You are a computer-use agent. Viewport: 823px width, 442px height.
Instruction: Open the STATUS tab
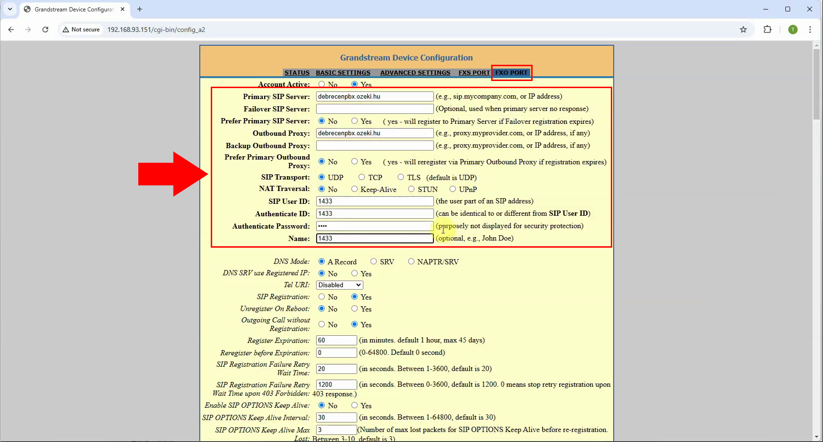297,73
